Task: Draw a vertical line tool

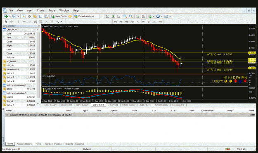Action: pos(19,21)
